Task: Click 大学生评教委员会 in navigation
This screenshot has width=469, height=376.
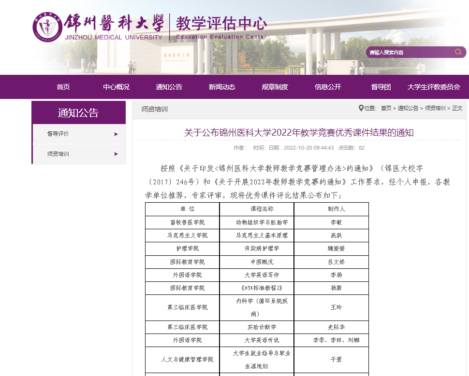Action: (x=433, y=87)
